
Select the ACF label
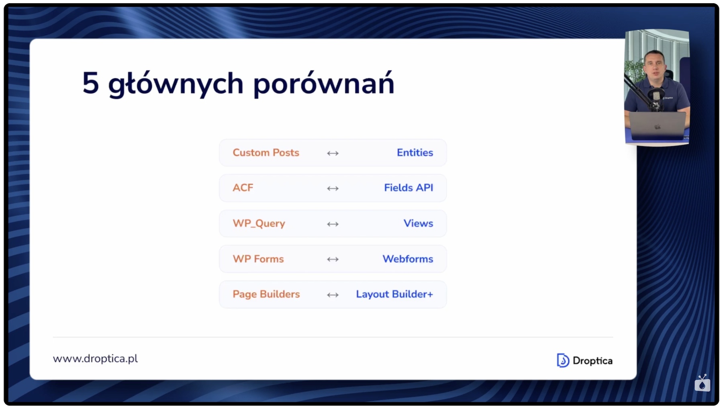point(243,188)
